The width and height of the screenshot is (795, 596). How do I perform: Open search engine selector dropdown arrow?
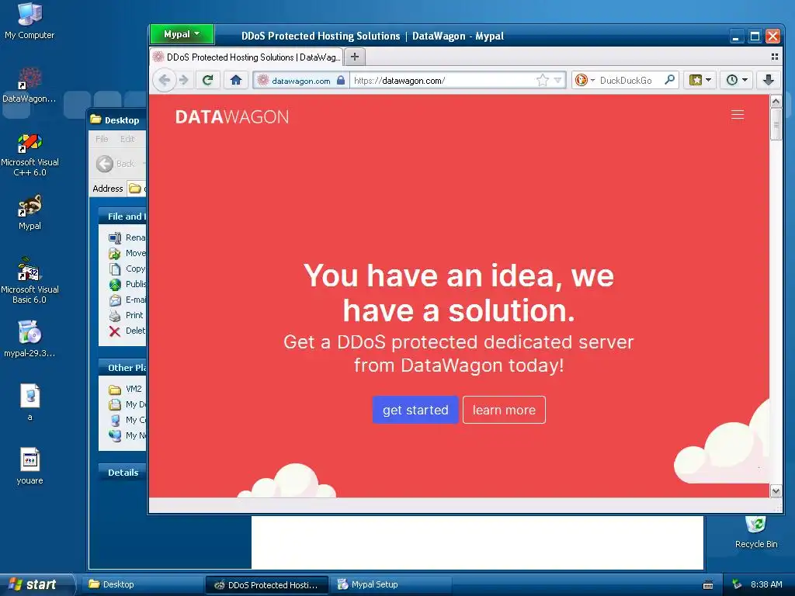click(x=592, y=80)
